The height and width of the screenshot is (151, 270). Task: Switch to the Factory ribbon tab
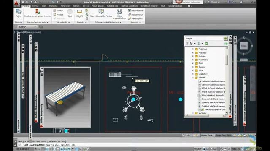26,6
